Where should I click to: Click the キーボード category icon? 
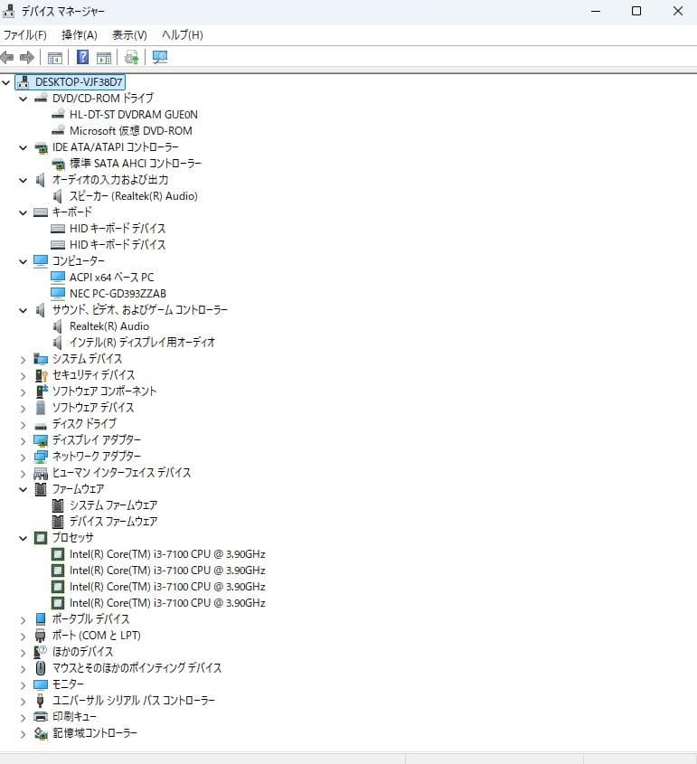[41, 212]
